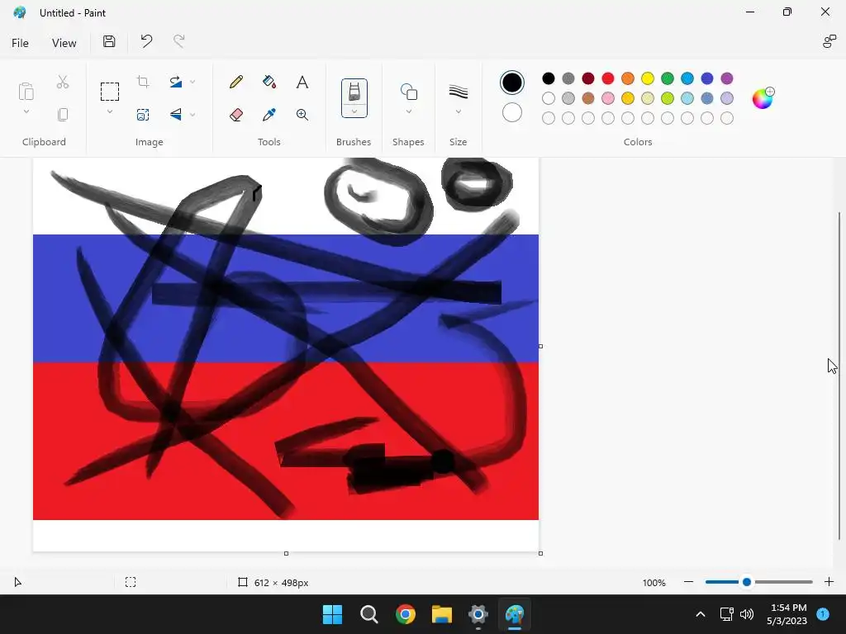Screen dimensions: 846x634
Task: Click the Rotate icon
Action: [176, 82]
